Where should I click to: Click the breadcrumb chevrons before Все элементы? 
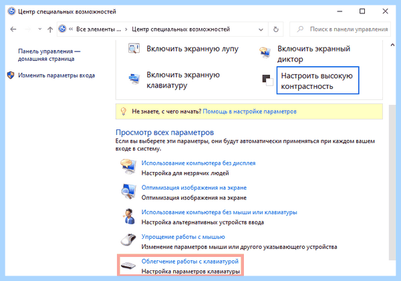(x=71, y=29)
